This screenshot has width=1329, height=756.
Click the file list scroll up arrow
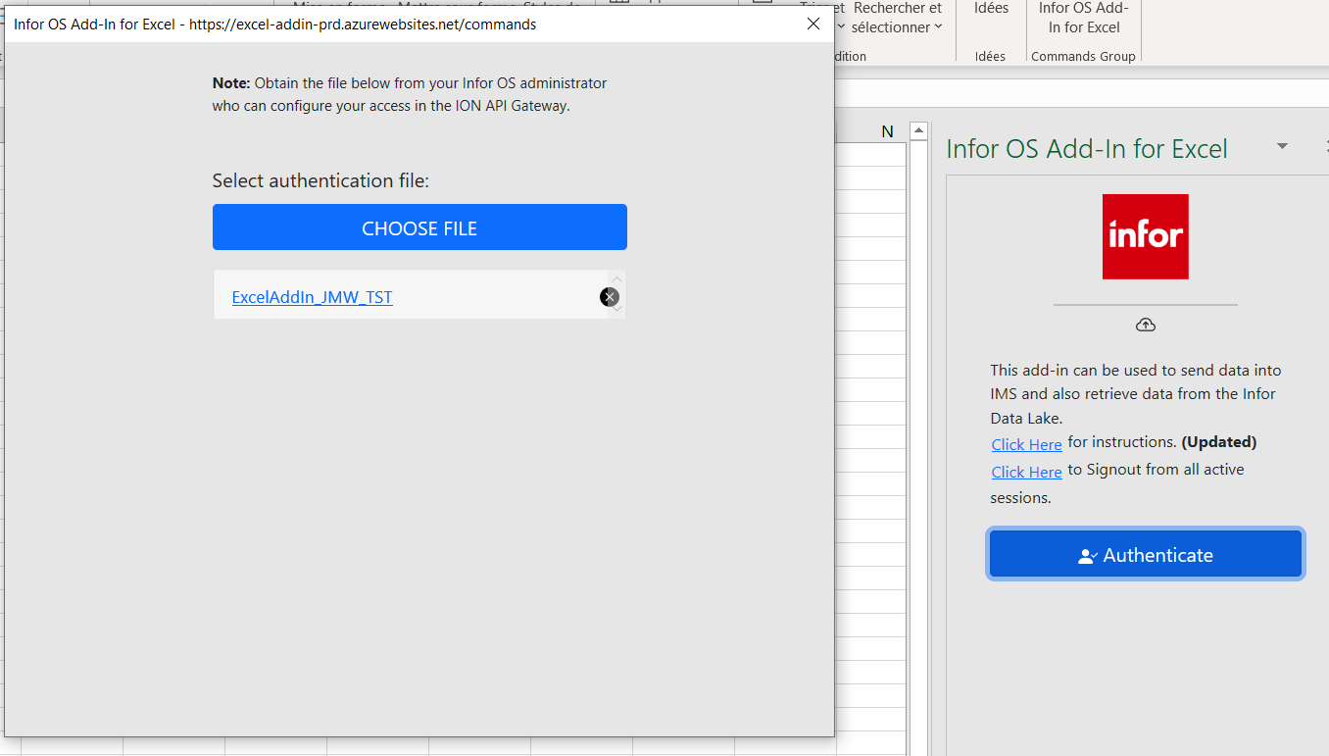click(616, 279)
